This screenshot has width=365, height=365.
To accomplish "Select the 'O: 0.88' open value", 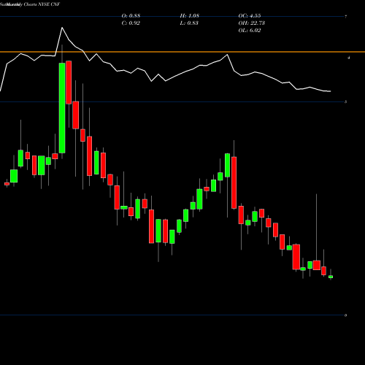I will [x=131, y=16].
